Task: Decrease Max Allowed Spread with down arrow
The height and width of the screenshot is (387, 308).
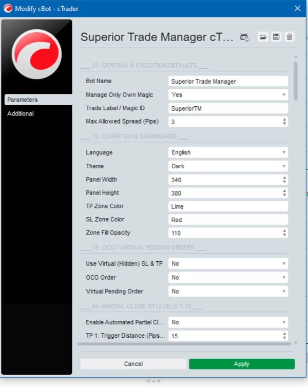Action: (x=284, y=123)
